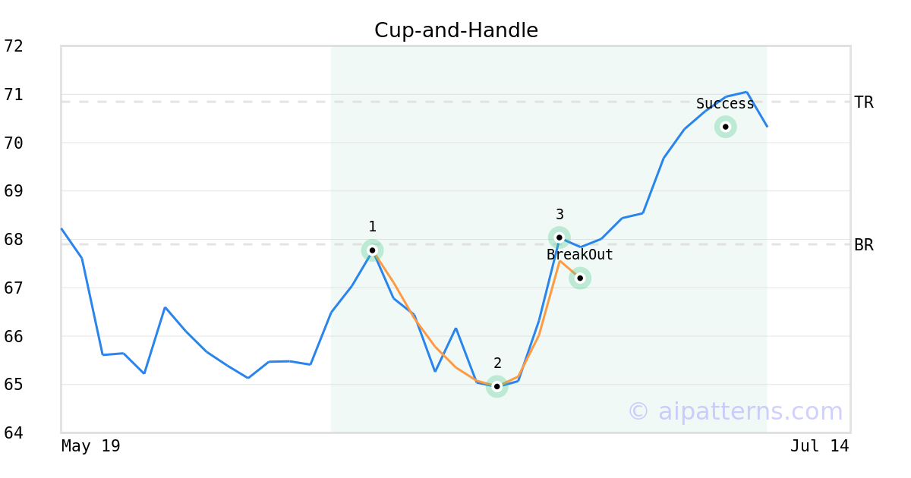Viewport: 911px width, 478px height.
Task: Click the 64 y-axis label
Action: tap(14, 433)
